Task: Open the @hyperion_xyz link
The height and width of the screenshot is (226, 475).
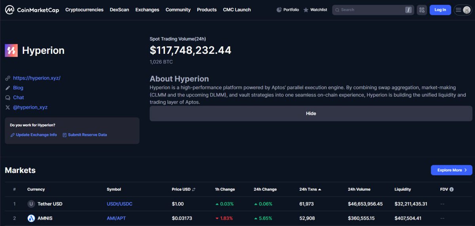Action: point(30,107)
